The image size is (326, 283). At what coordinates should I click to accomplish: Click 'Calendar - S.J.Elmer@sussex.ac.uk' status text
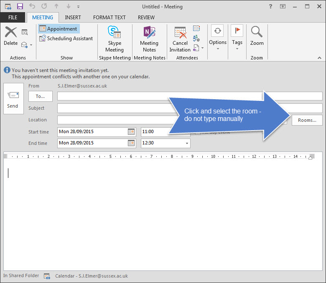[92, 276]
